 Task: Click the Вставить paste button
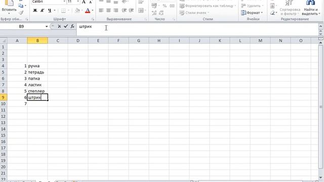pyautogui.click(x=9, y=6)
